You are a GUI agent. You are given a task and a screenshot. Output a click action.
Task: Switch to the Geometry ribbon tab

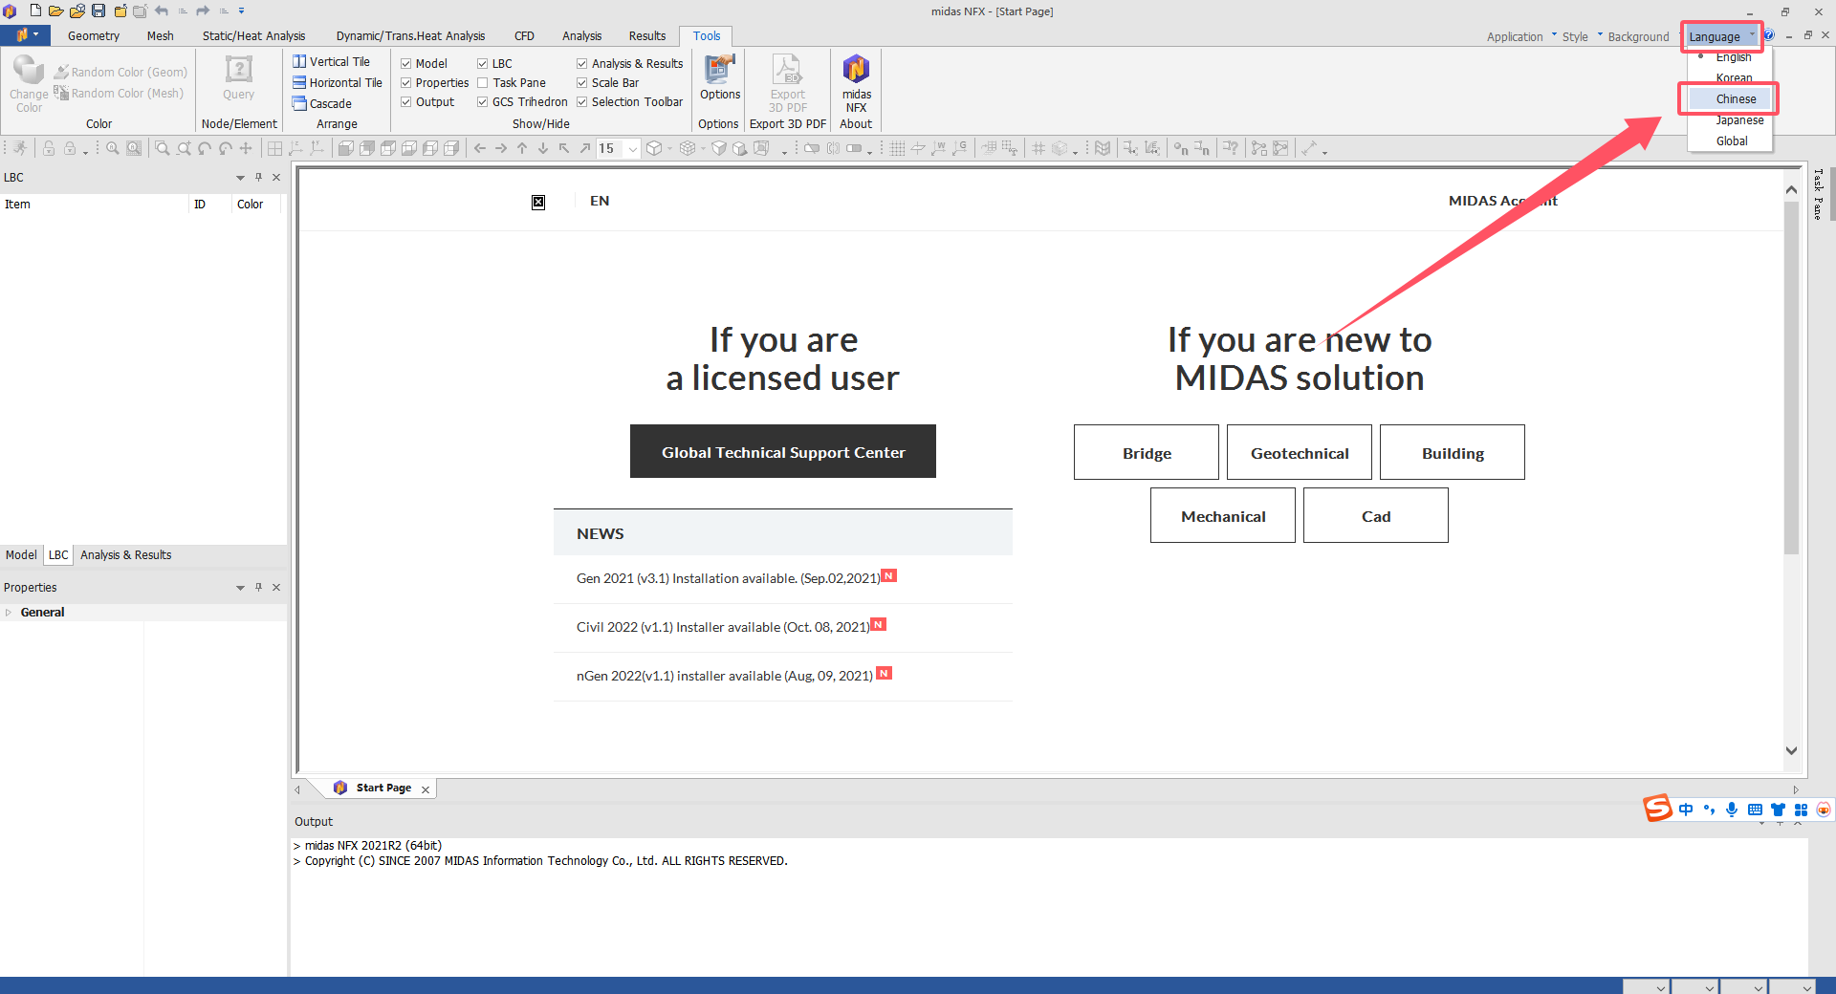tap(94, 35)
